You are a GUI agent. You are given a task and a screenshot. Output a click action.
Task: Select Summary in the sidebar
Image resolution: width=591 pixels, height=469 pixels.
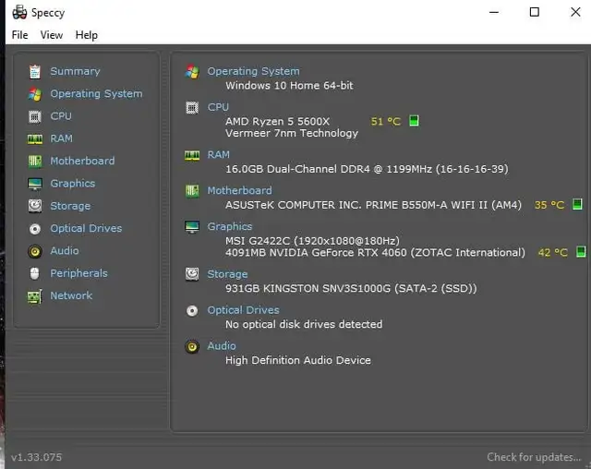tap(76, 71)
